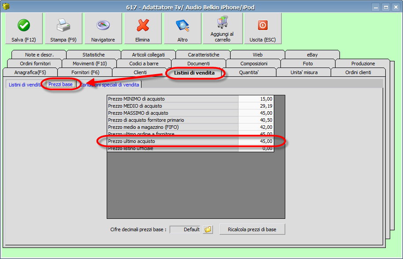This screenshot has width=403, height=259.
Task: Select the Prezzo MASSIMO di acquisto row
Action: pos(190,113)
